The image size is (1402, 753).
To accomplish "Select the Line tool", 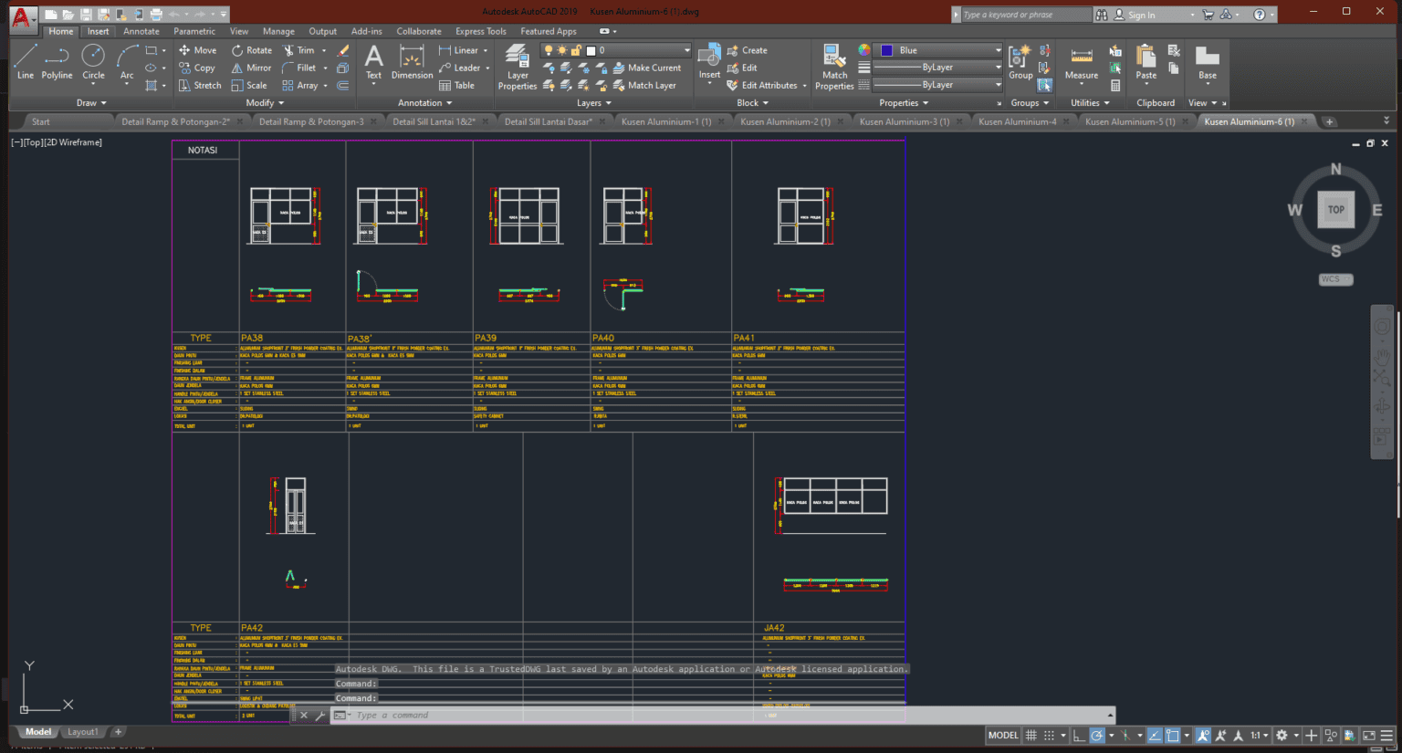I will coord(25,62).
